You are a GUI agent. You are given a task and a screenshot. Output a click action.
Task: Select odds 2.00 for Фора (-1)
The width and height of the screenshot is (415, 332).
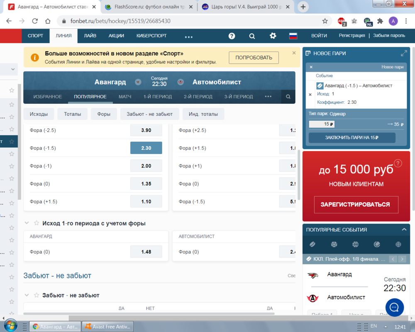click(x=146, y=166)
